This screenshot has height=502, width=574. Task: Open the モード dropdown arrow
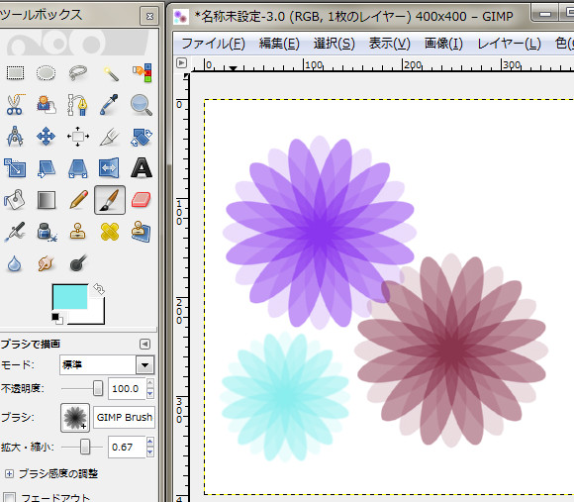pos(144,365)
